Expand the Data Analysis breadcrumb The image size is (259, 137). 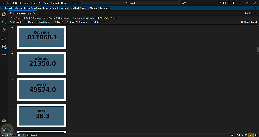pyautogui.click(x=39, y=18)
